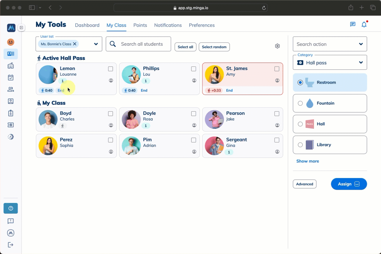Open Amy St. James's profile icon
This screenshot has height=254, width=381.
pyautogui.click(x=277, y=80)
